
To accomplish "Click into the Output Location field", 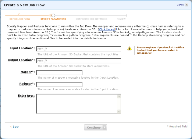I will coord(79,61).
